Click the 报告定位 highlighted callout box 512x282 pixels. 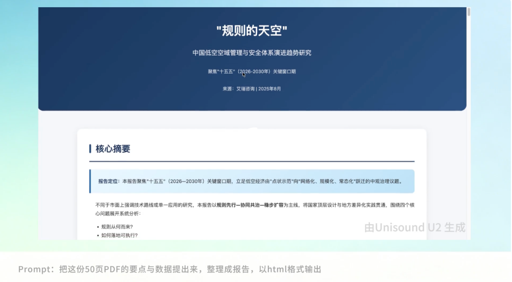tap(252, 181)
